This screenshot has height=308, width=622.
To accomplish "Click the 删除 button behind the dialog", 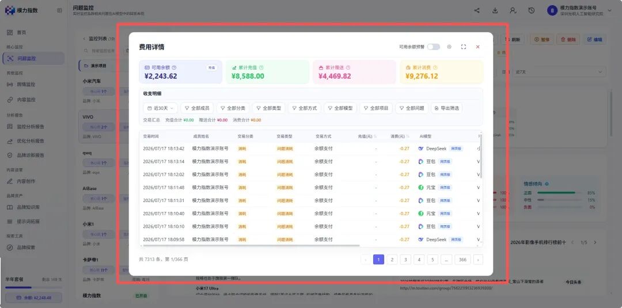I will tap(568, 39).
